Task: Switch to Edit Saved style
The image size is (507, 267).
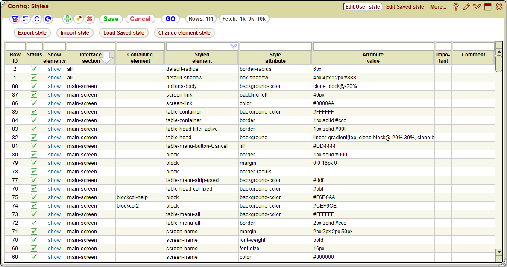Action: pyautogui.click(x=404, y=7)
